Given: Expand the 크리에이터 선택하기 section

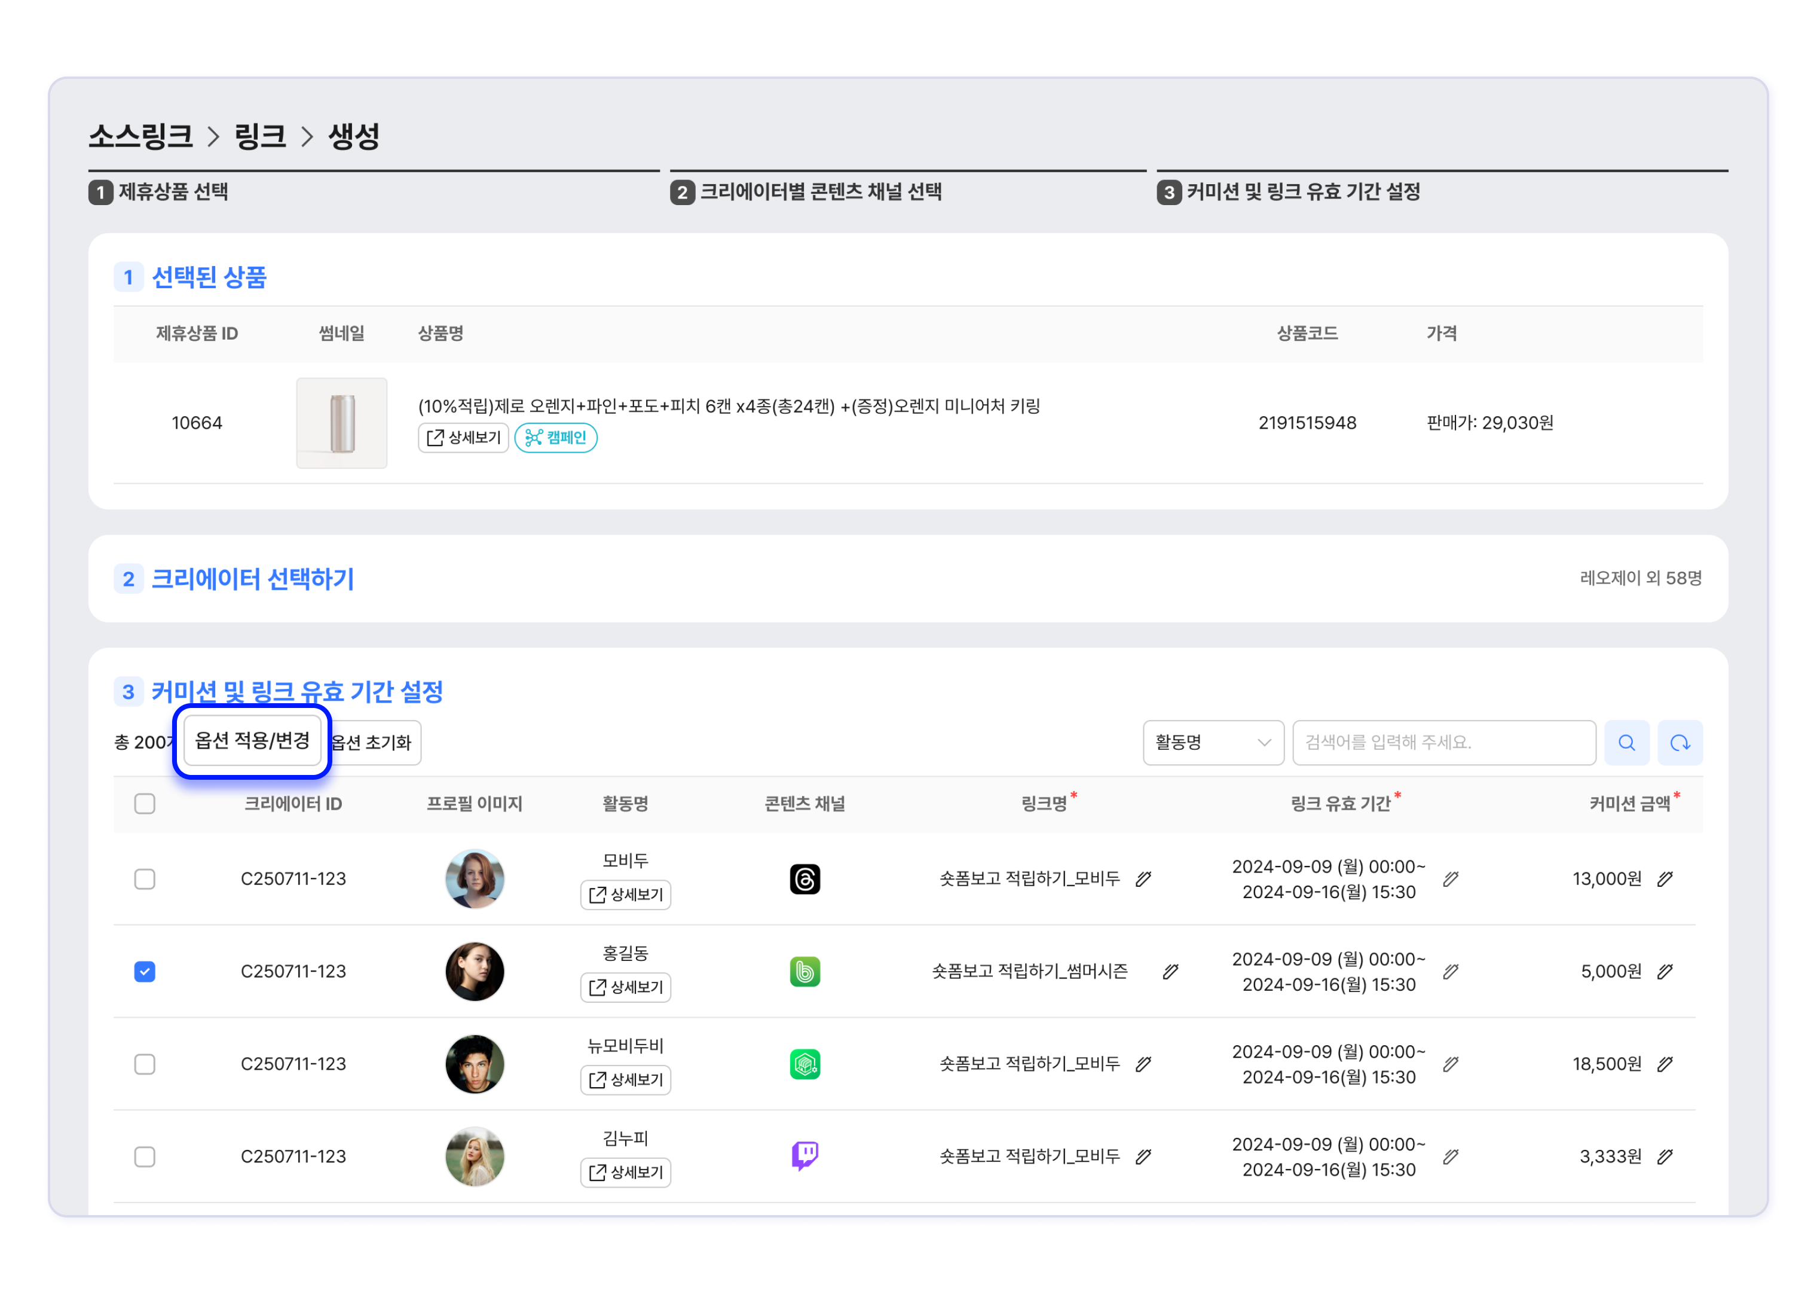Looking at the screenshot, I should [x=252, y=578].
